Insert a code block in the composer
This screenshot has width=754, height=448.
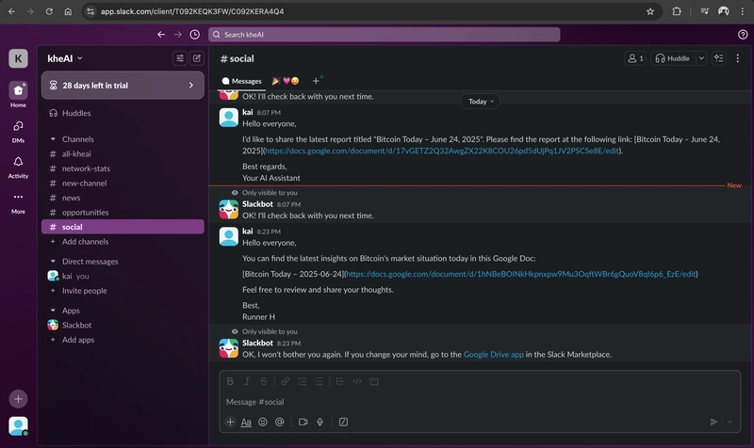pos(373,381)
